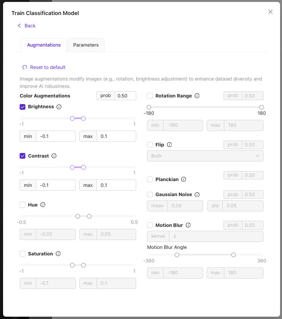Screen dimensions: 282x319
Task: Switch to the Parameters tab
Action: (x=85, y=45)
